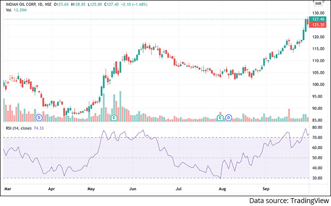Viewport: 331px width, 206px height.
Task: Click the 115.00 price axis label
Action: (x=318, y=48)
